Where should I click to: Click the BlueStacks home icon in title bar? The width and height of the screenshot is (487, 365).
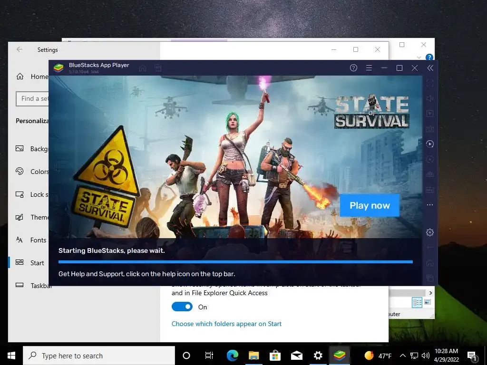coord(143,68)
